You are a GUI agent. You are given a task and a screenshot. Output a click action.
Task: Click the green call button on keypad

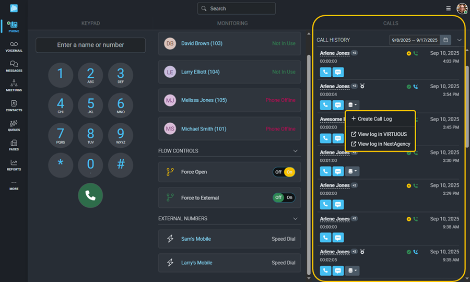pos(90,195)
